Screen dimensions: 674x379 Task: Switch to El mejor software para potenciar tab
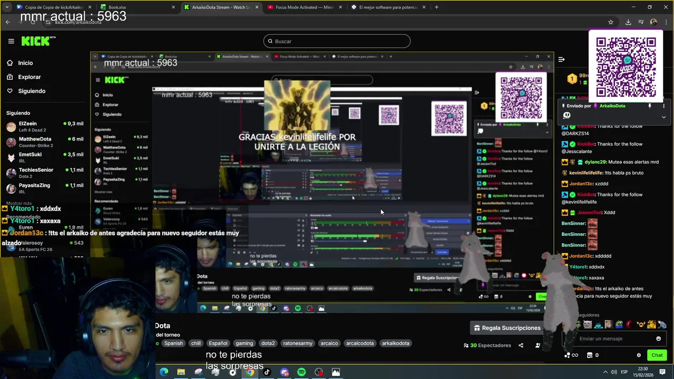[x=388, y=7]
